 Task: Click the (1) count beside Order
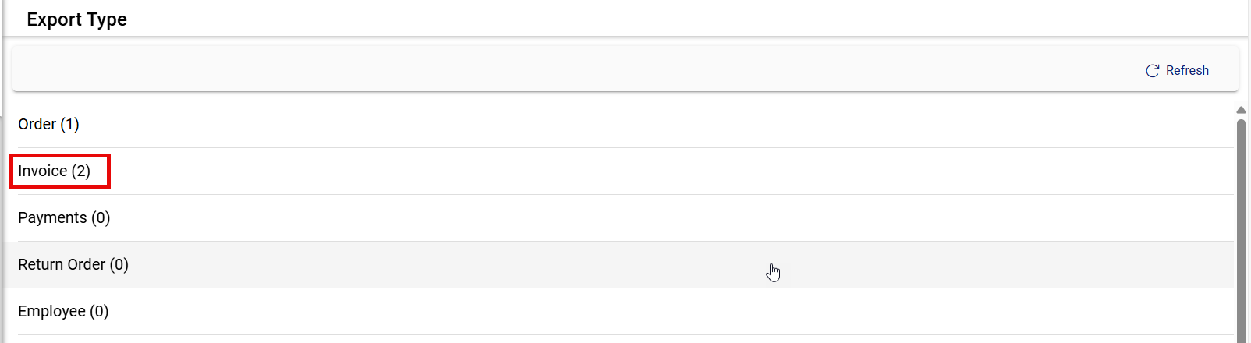70,125
